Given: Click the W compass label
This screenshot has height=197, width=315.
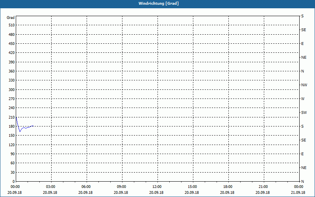Looking at the screenshot, I should tap(303, 99).
